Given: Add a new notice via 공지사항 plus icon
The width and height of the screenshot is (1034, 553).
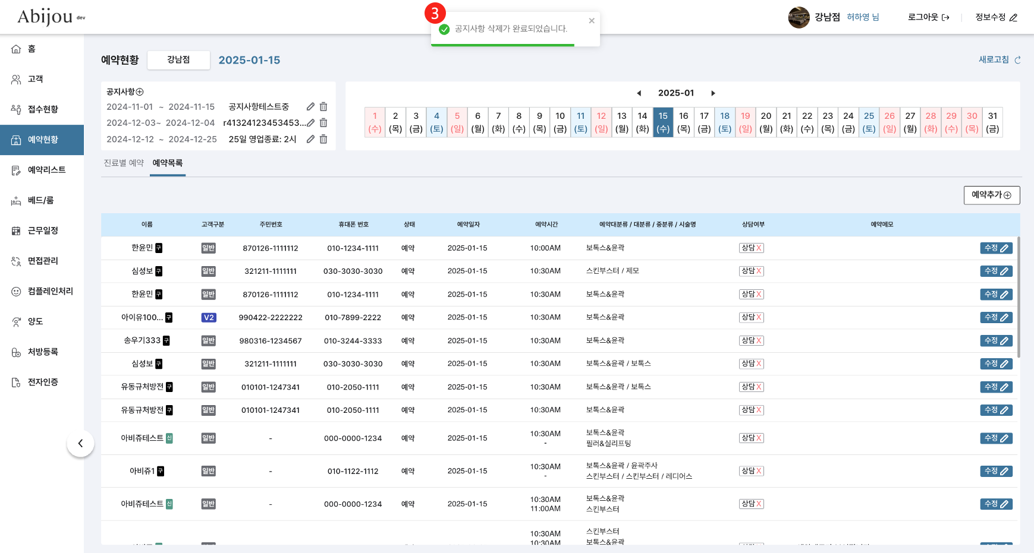Looking at the screenshot, I should [140, 92].
